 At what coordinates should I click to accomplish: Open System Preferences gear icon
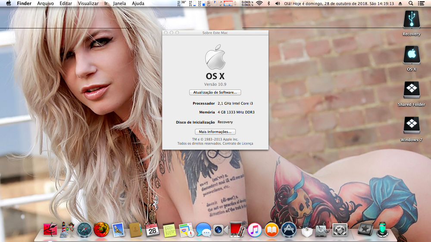click(340, 230)
